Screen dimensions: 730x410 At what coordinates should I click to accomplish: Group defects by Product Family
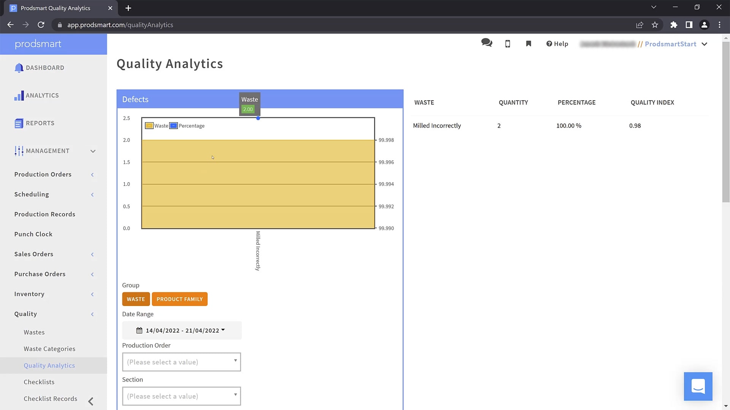179,299
